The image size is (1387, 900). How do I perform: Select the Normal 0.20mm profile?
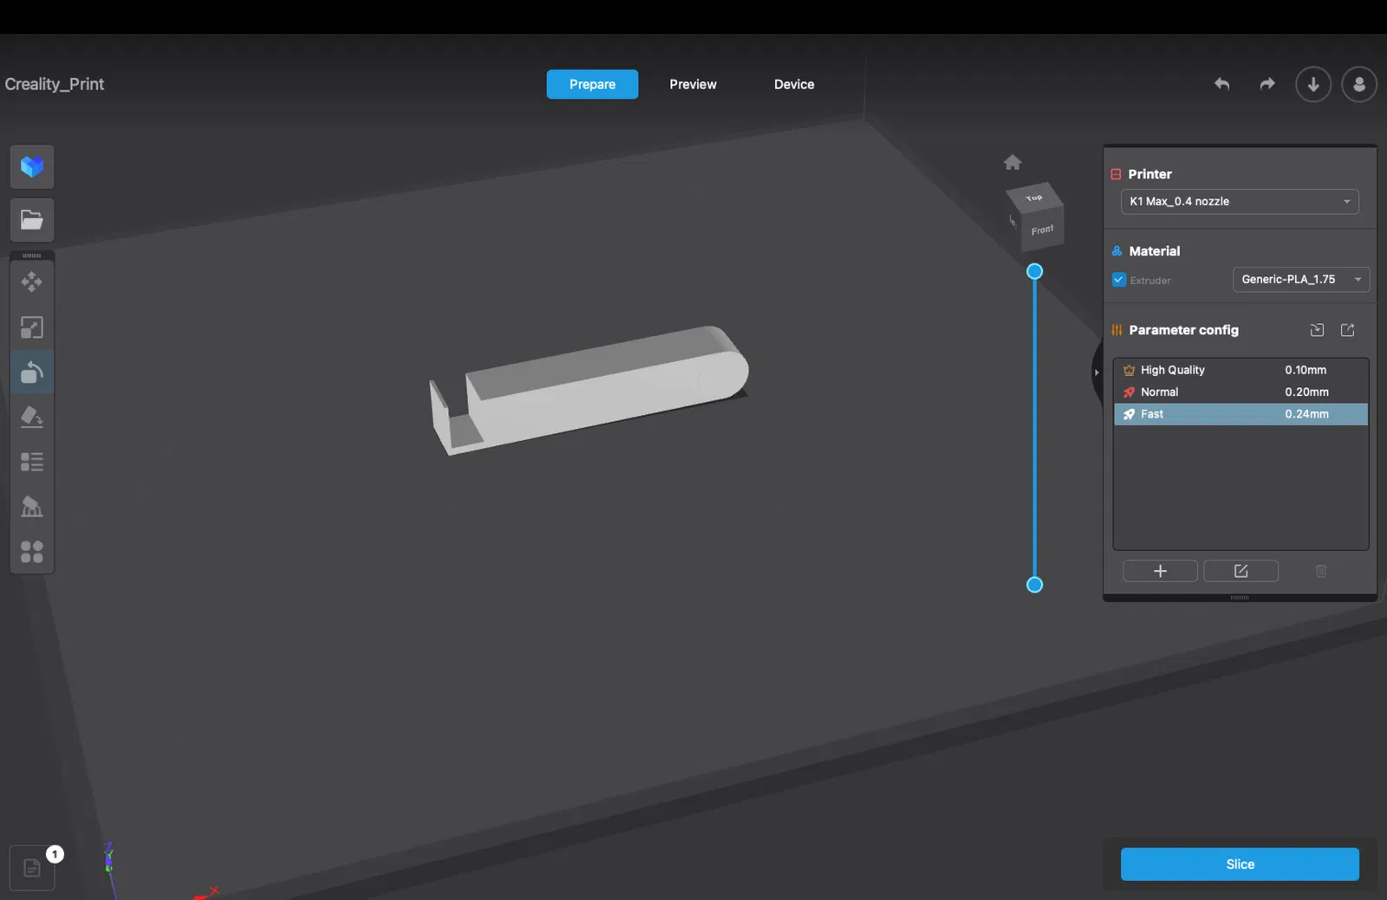[1240, 392]
